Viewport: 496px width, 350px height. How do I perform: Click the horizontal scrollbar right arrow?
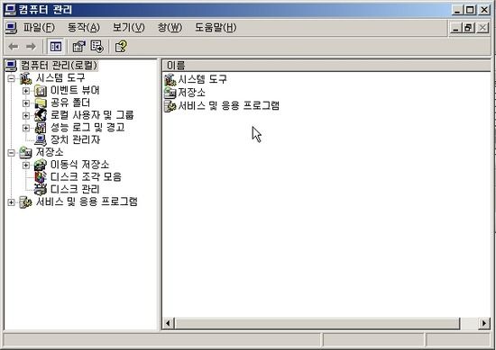point(484,324)
